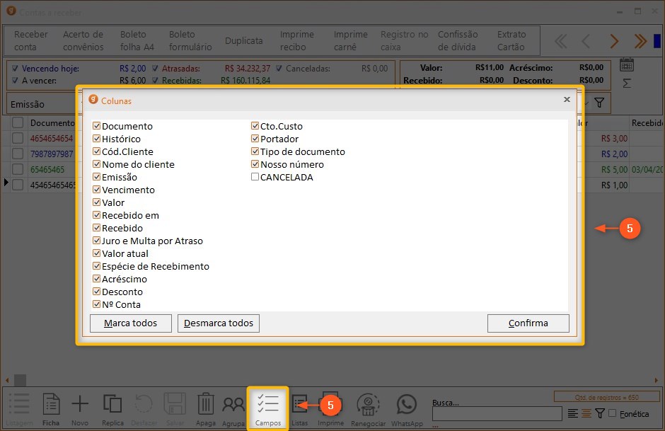Image resolution: width=665 pixels, height=431 pixels.
Task: Uncheck the Juro e Multa por Atraso checkbox
Action: pos(97,241)
